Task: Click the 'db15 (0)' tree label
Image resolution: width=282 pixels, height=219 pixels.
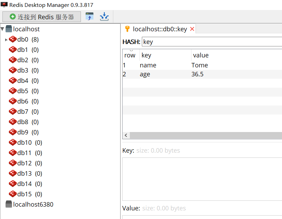Action: [30, 194]
